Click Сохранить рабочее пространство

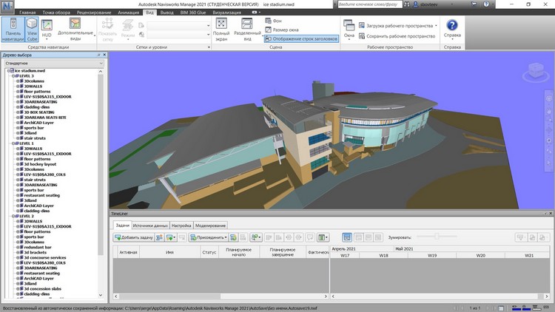[x=397, y=36]
